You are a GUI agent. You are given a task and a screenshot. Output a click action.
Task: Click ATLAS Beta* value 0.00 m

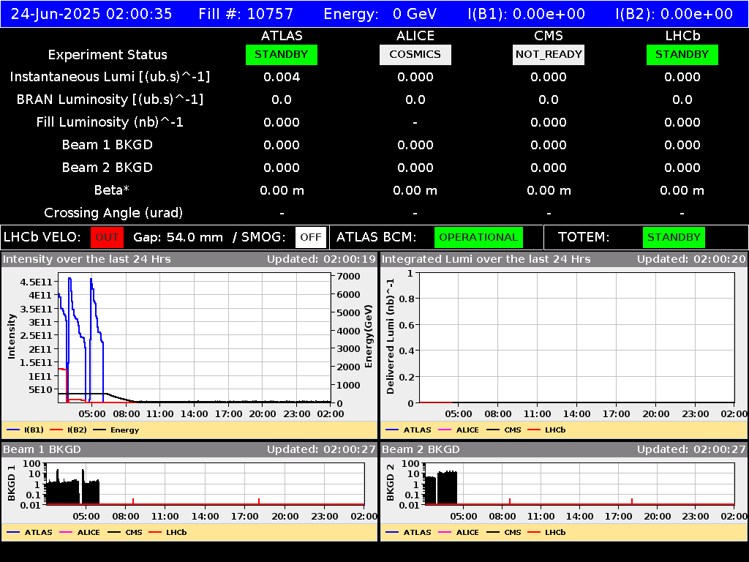[x=282, y=191]
